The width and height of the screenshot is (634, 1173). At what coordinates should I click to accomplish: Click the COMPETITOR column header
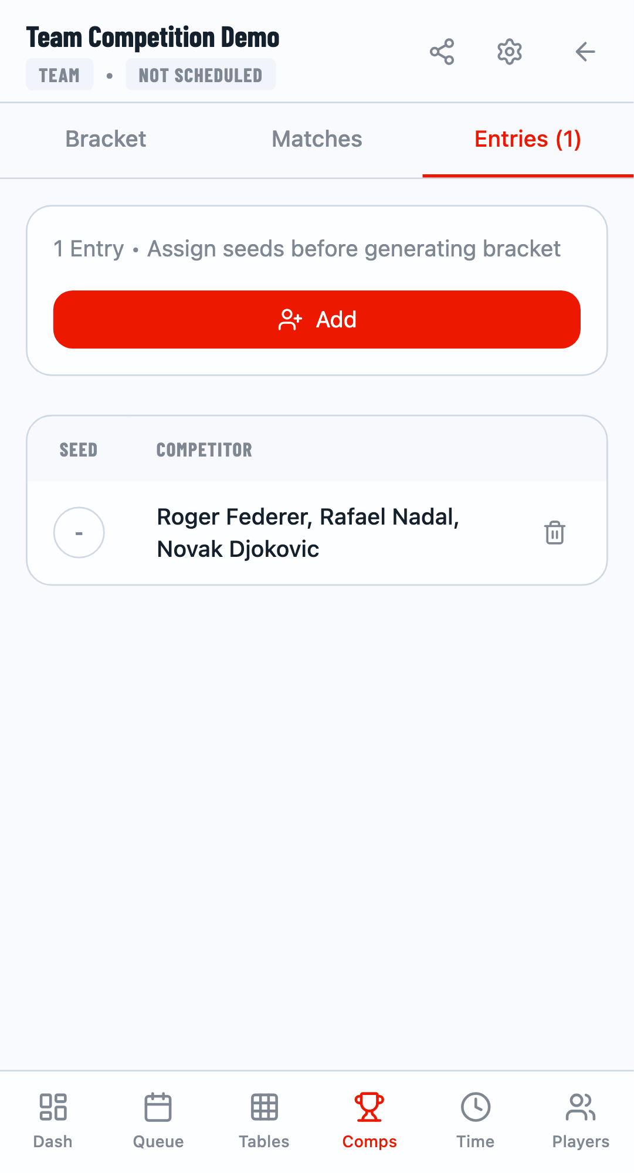pyautogui.click(x=204, y=450)
